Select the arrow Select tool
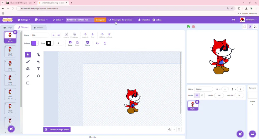Image resolution: width=259 pixels, height=139 pixels. click(28, 55)
